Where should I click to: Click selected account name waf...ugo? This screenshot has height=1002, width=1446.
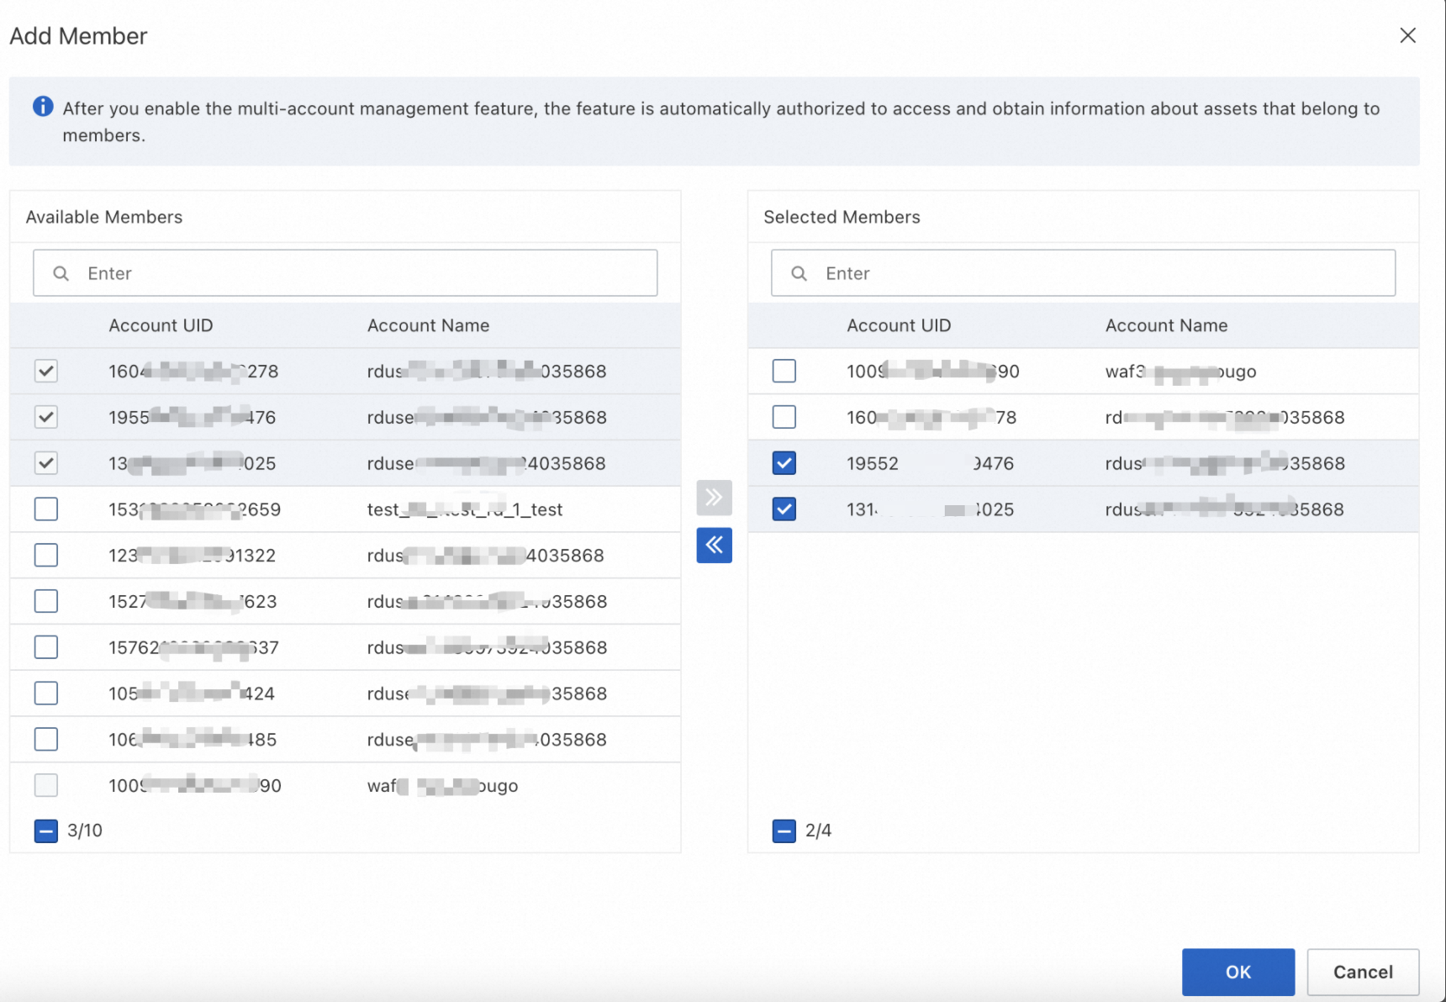tap(1180, 372)
